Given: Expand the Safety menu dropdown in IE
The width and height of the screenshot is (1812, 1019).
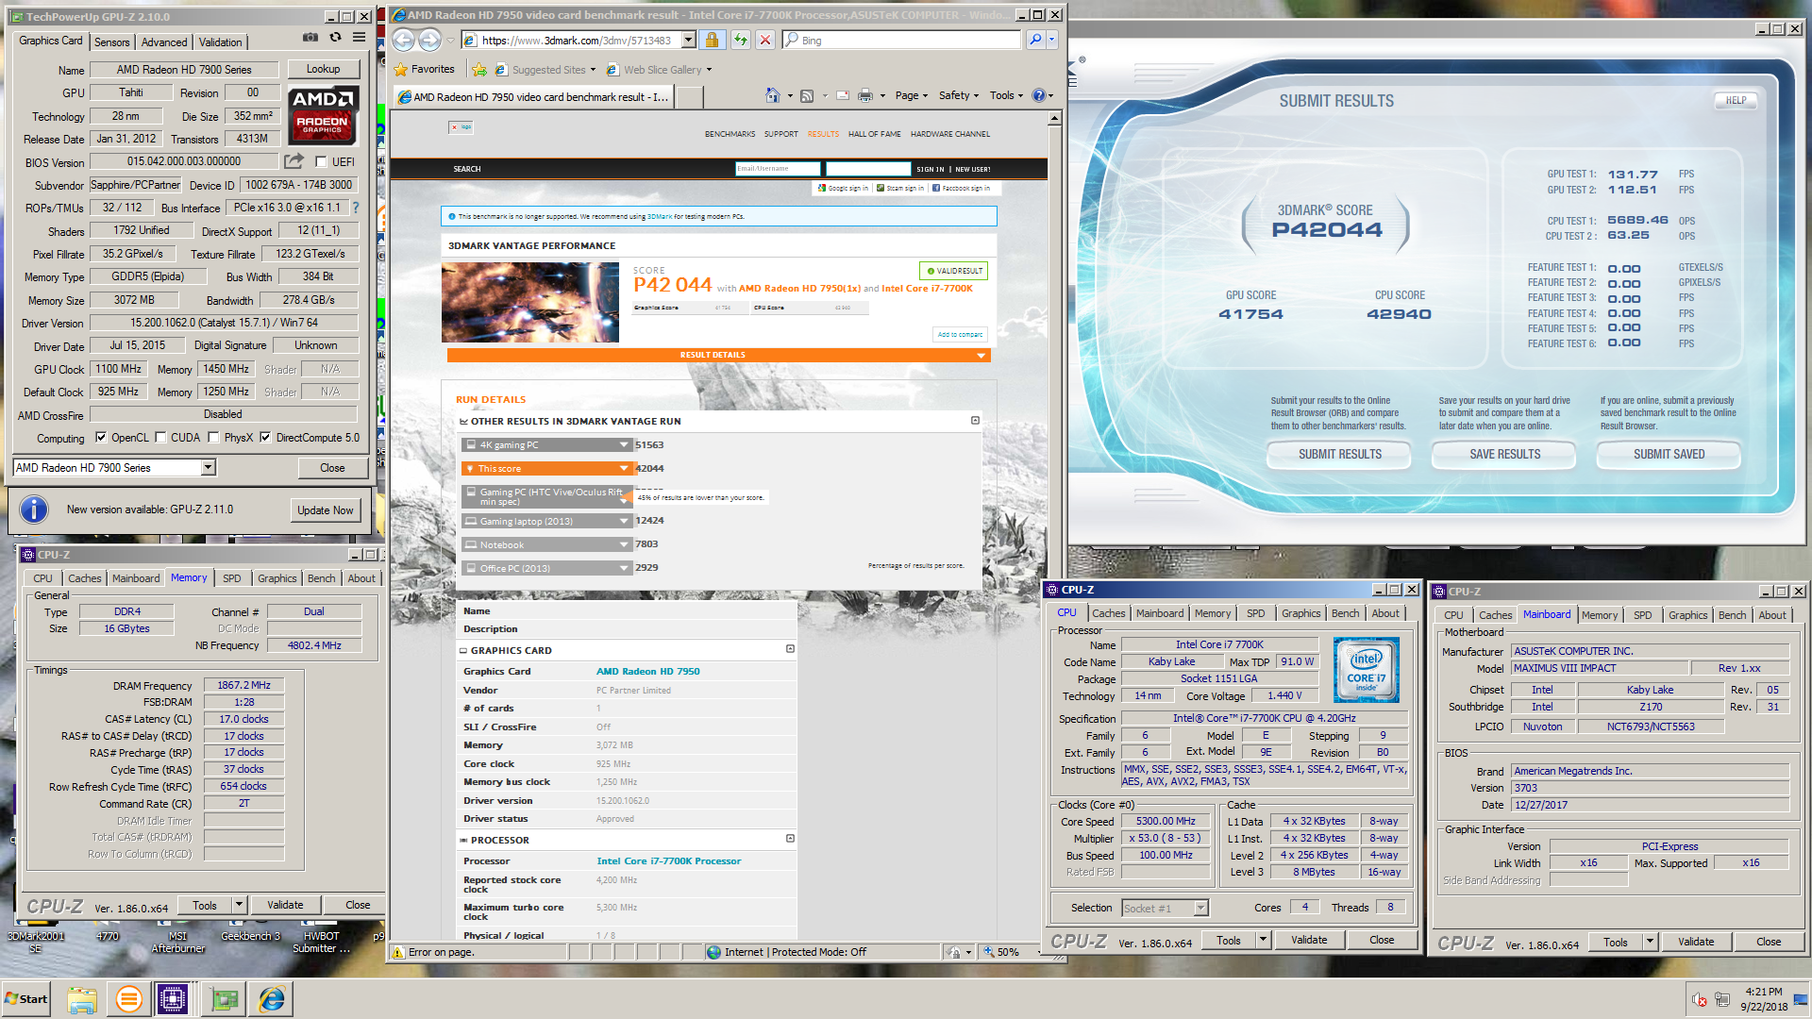Looking at the screenshot, I should click(959, 95).
